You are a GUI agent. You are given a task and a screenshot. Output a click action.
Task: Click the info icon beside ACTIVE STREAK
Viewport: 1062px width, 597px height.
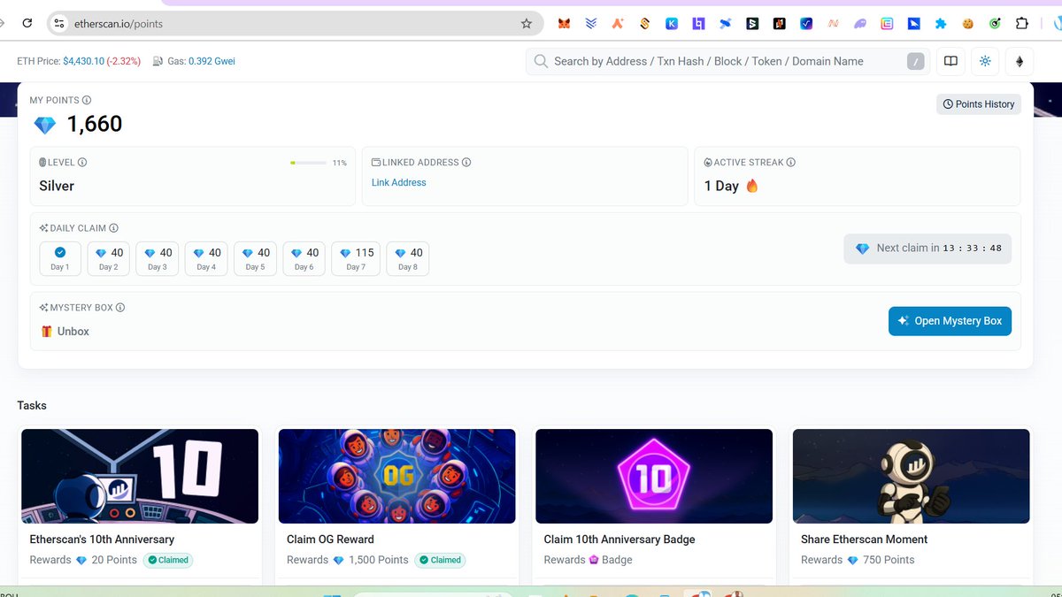coord(791,162)
